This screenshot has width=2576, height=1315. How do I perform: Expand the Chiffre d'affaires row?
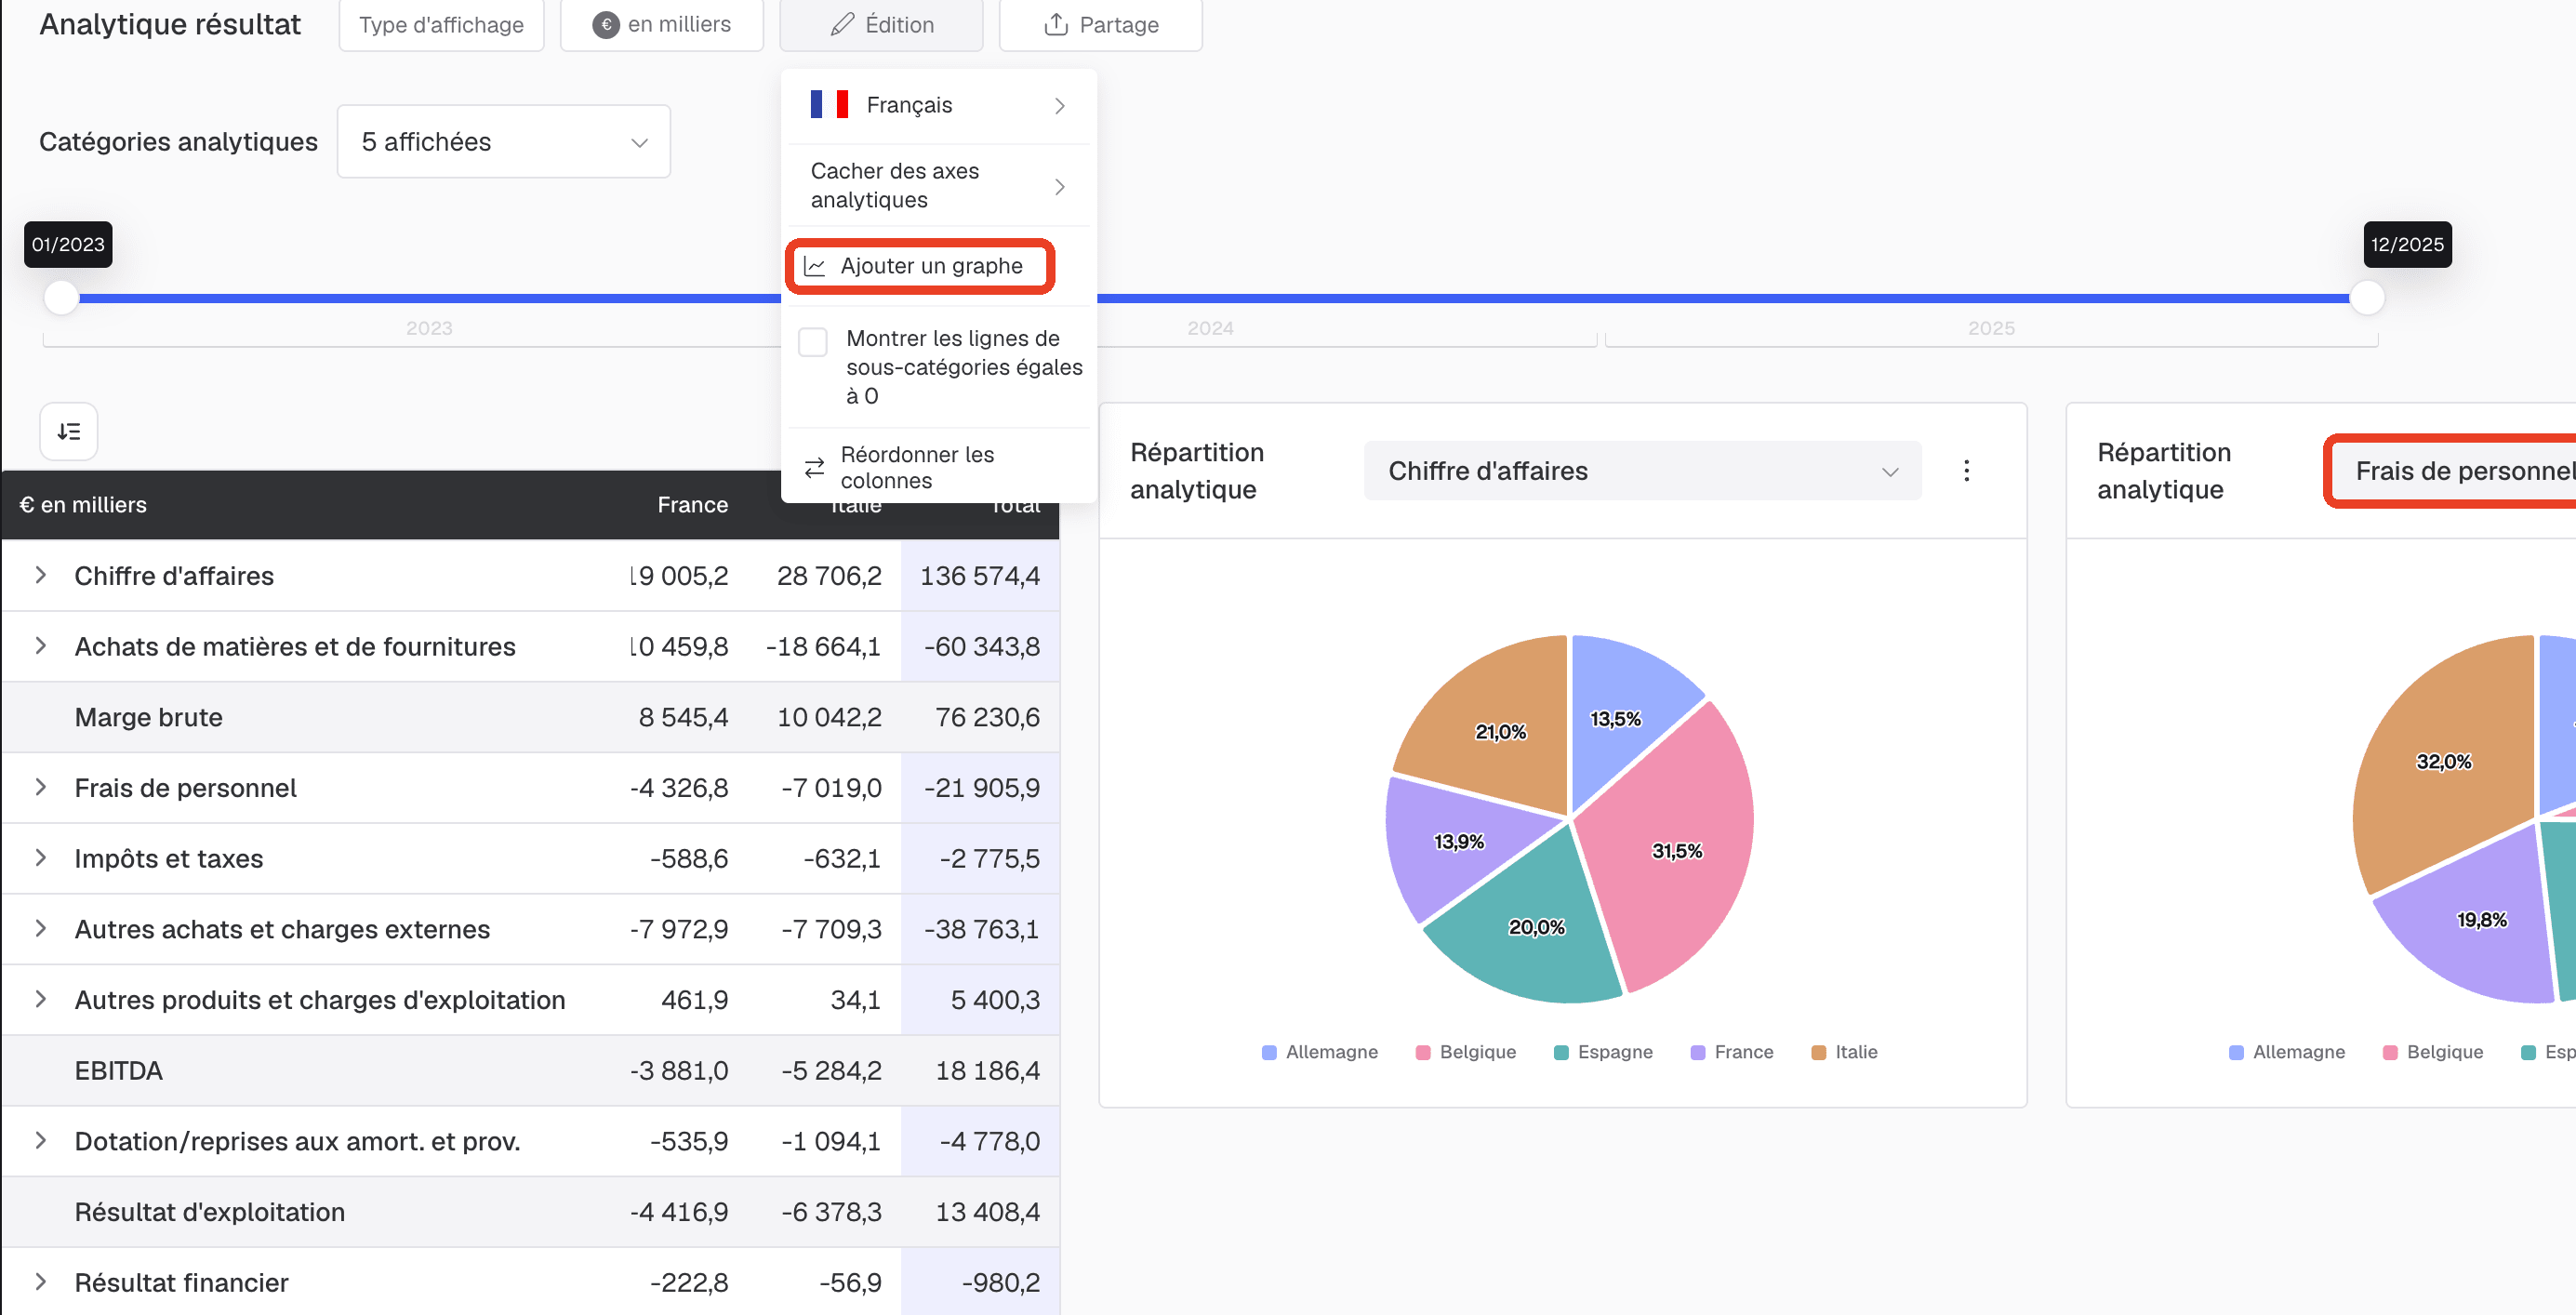click(x=41, y=575)
